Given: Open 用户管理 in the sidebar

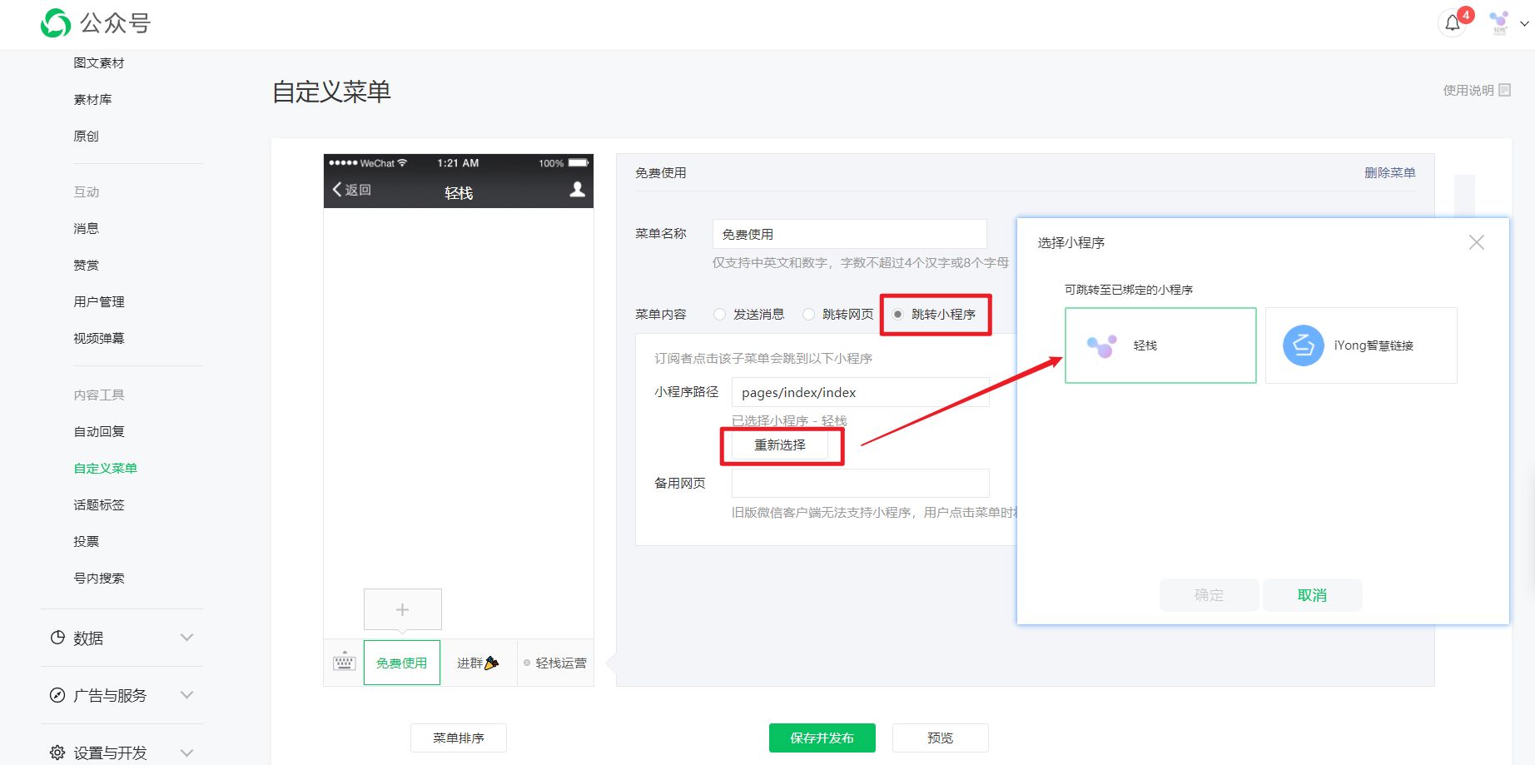Looking at the screenshot, I should click(99, 301).
